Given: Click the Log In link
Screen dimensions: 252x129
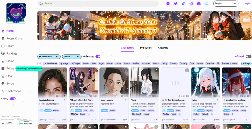Looking at the screenshot, I should (247, 4).
